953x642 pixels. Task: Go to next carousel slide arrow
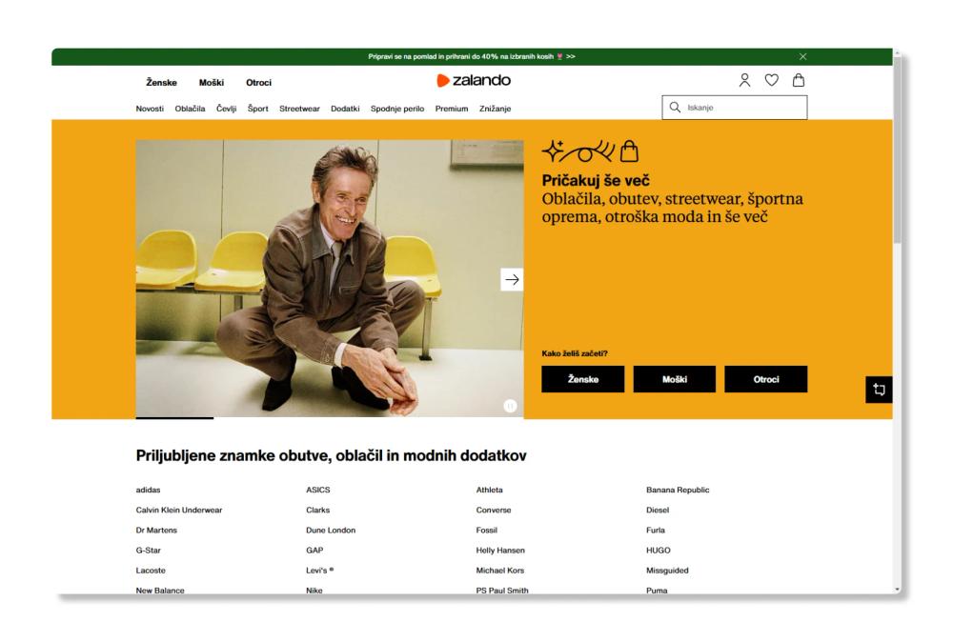(x=512, y=279)
